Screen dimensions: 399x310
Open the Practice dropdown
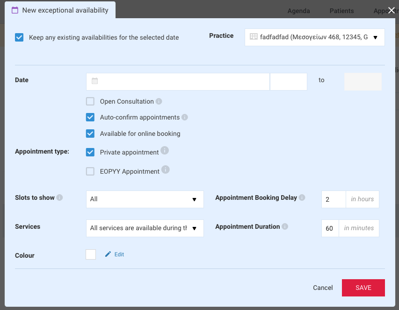(x=314, y=37)
